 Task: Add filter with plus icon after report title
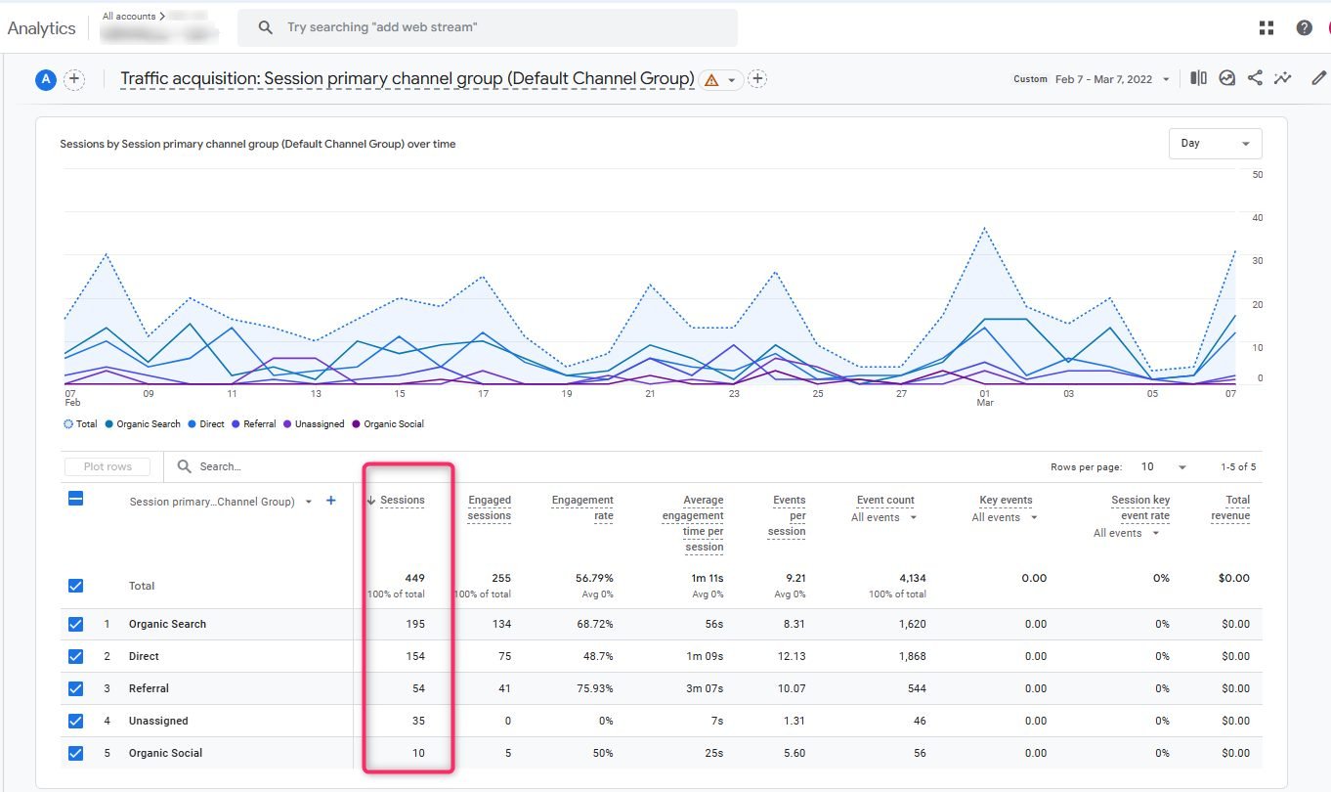coord(757,79)
